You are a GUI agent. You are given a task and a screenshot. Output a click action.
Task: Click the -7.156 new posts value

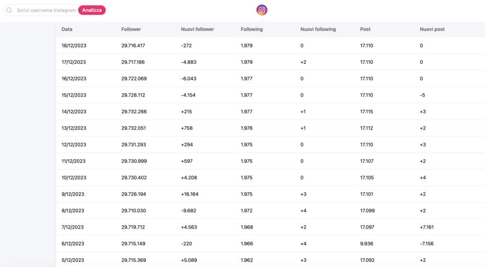click(426, 244)
